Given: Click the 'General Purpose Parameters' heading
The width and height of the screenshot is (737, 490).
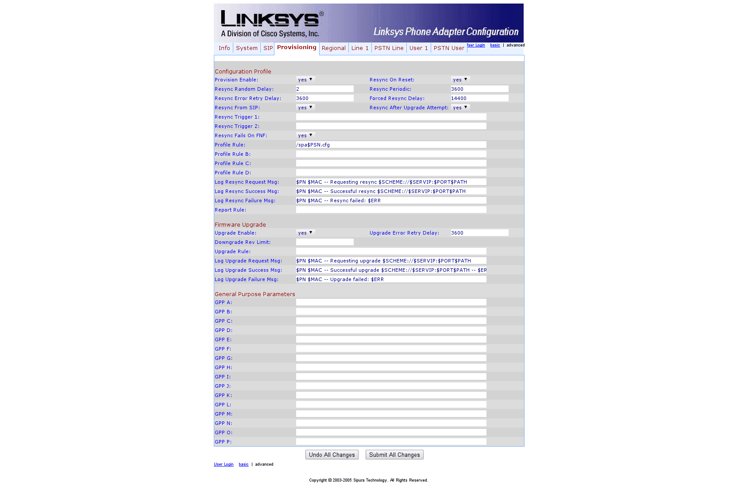Looking at the screenshot, I should pos(255,294).
